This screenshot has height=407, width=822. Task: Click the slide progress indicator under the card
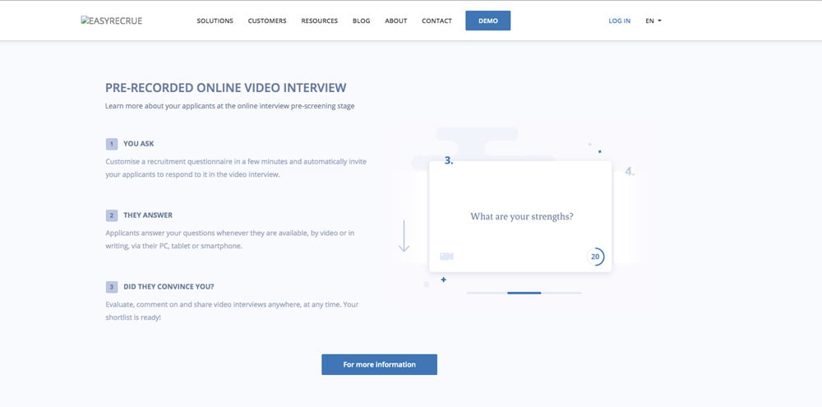tap(524, 293)
